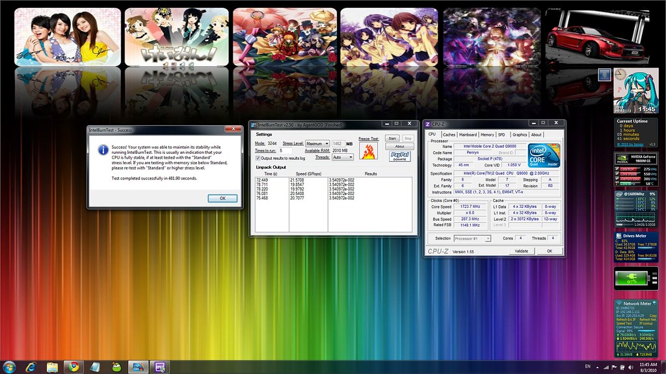
Task: Click the NVIDIA logo in GPU gadget
Action: 622,158
